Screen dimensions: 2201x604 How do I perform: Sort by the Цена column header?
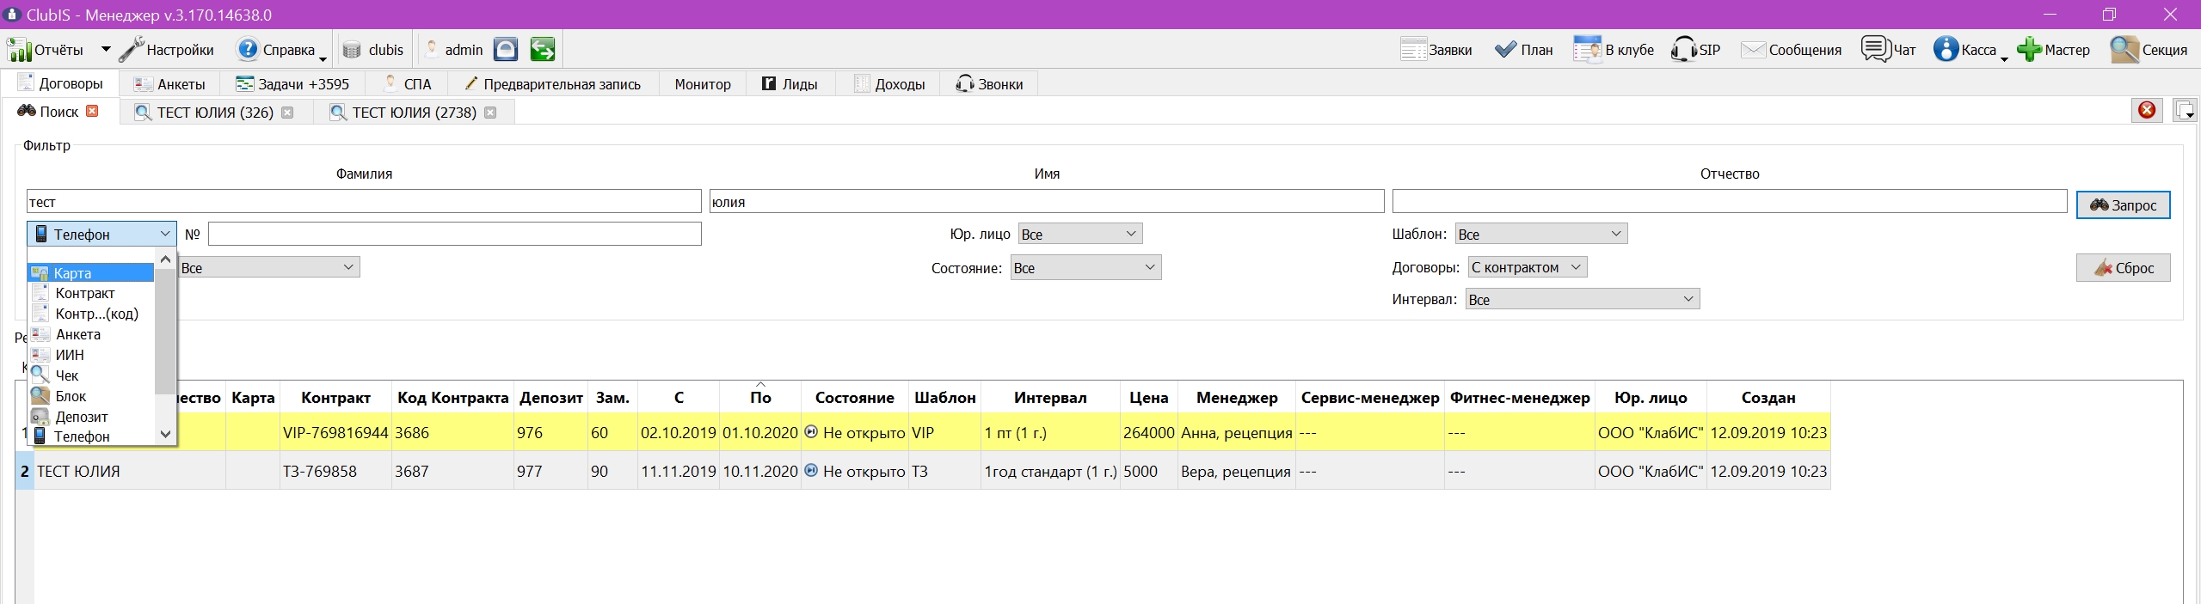point(1148,397)
